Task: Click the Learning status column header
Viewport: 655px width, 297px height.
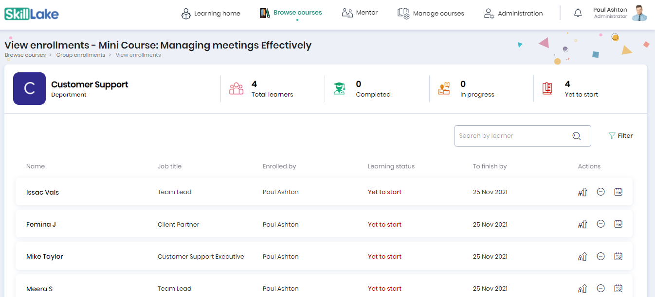Action: (x=391, y=166)
